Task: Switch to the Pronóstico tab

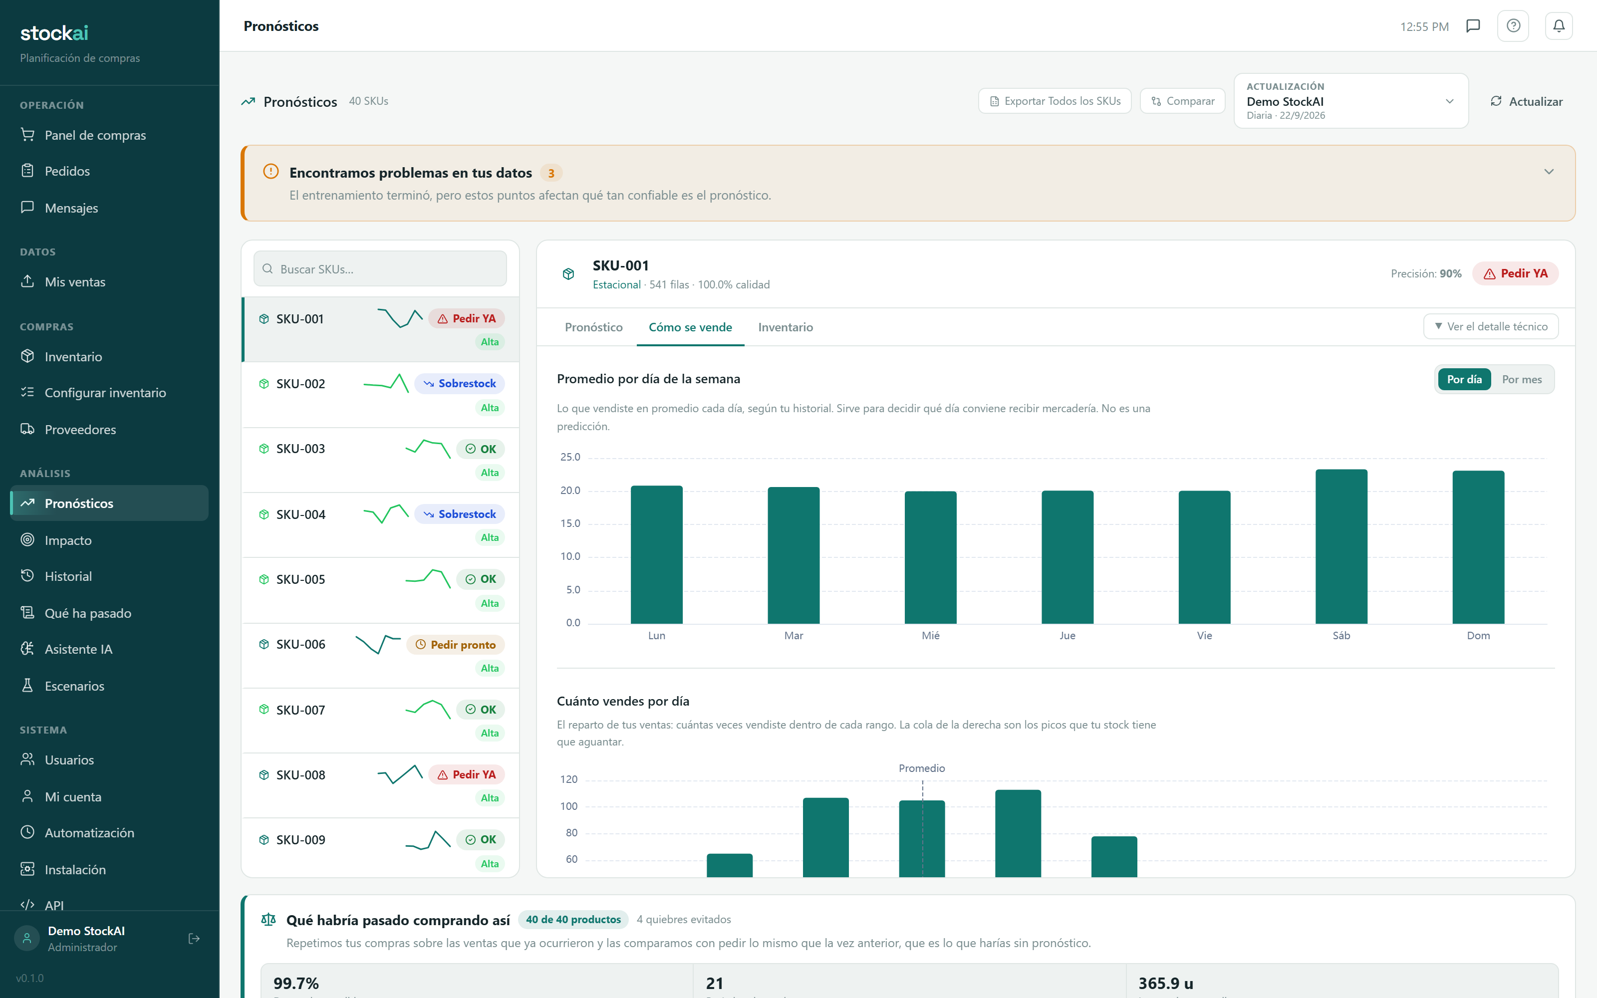Action: (593, 327)
